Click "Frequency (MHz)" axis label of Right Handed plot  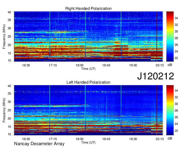(x=4, y=36)
